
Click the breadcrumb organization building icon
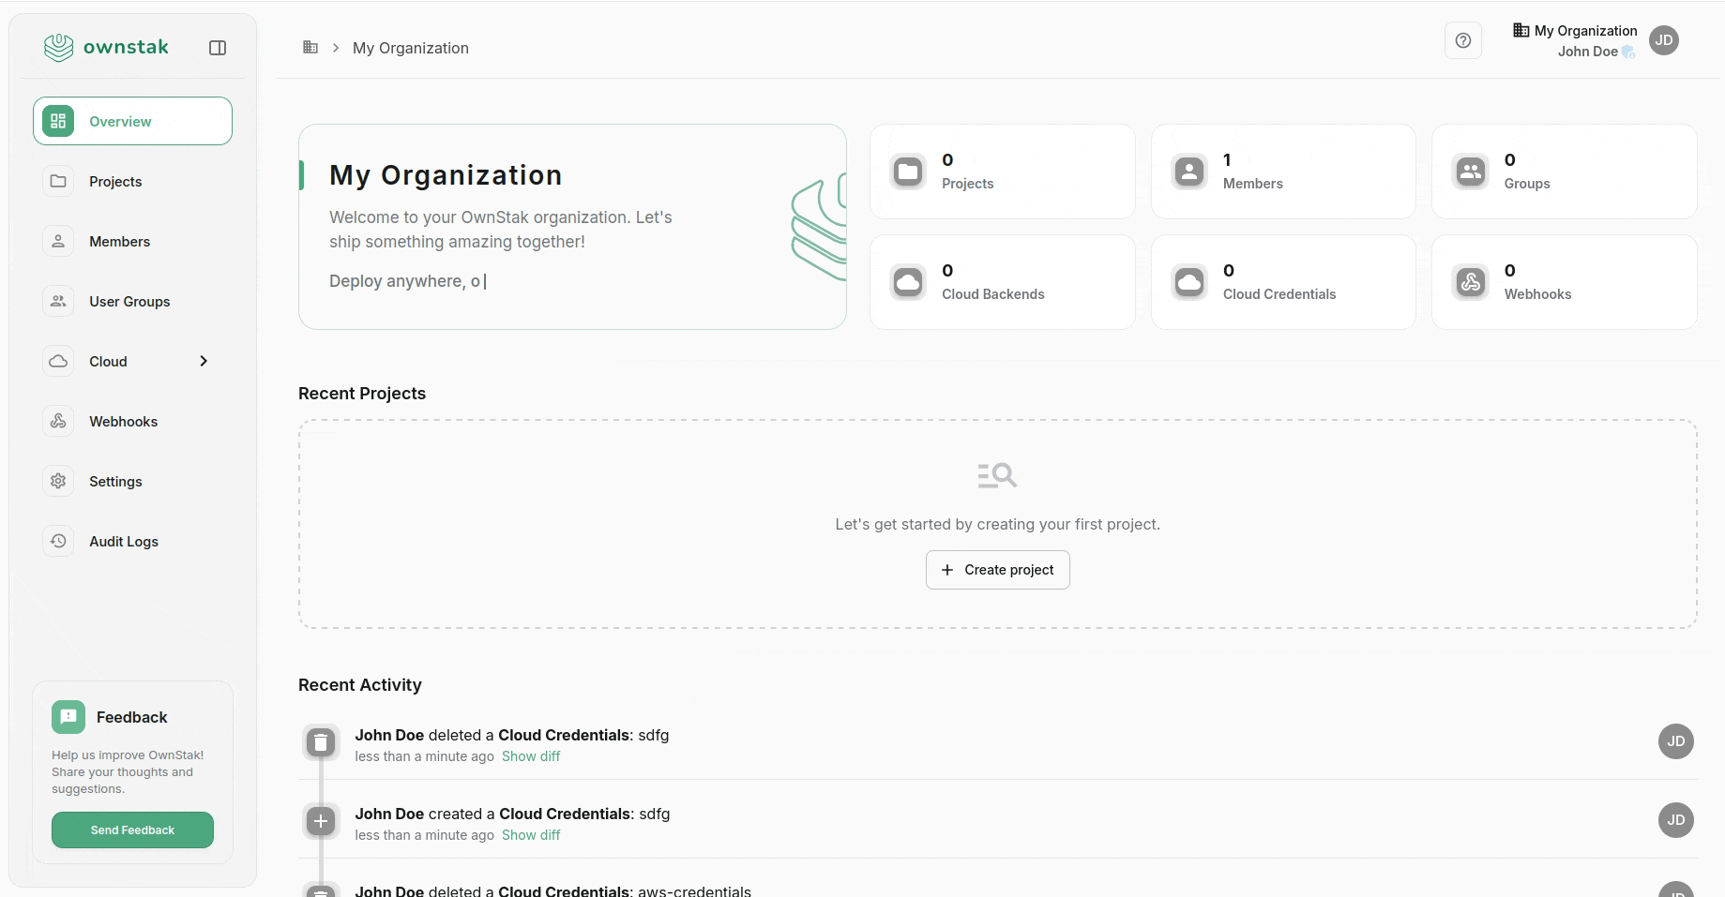click(x=310, y=47)
